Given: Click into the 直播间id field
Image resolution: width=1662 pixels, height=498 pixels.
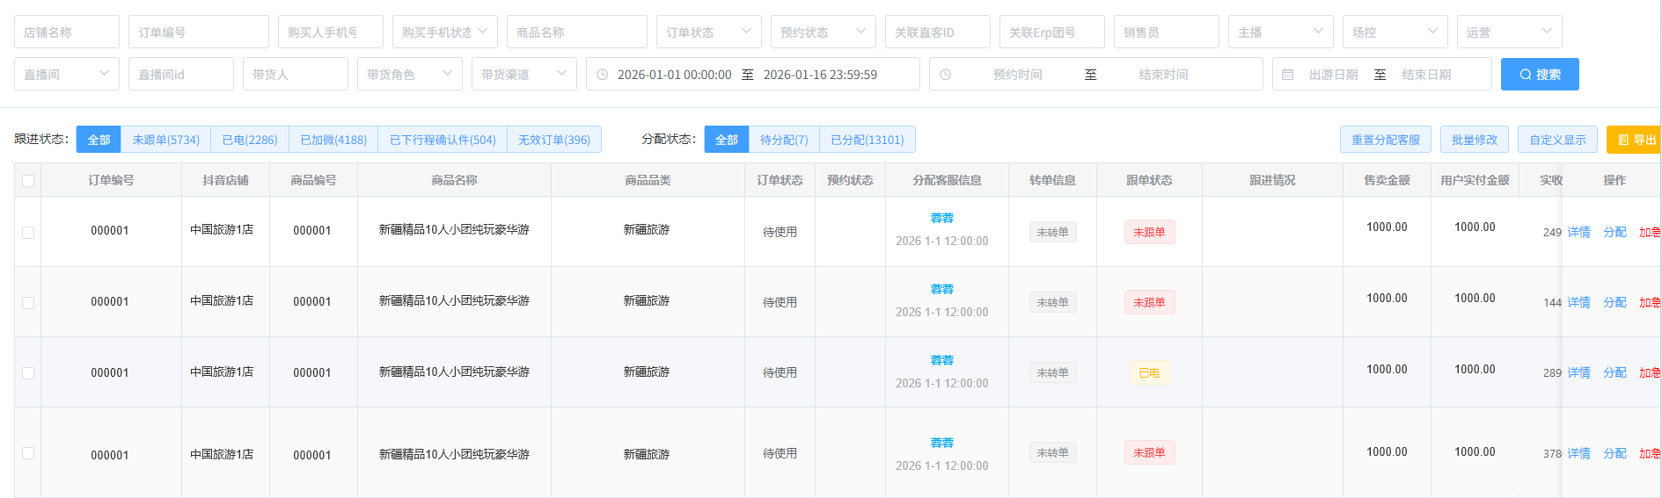Looking at the screenshot, I should [x=181, y=74].
